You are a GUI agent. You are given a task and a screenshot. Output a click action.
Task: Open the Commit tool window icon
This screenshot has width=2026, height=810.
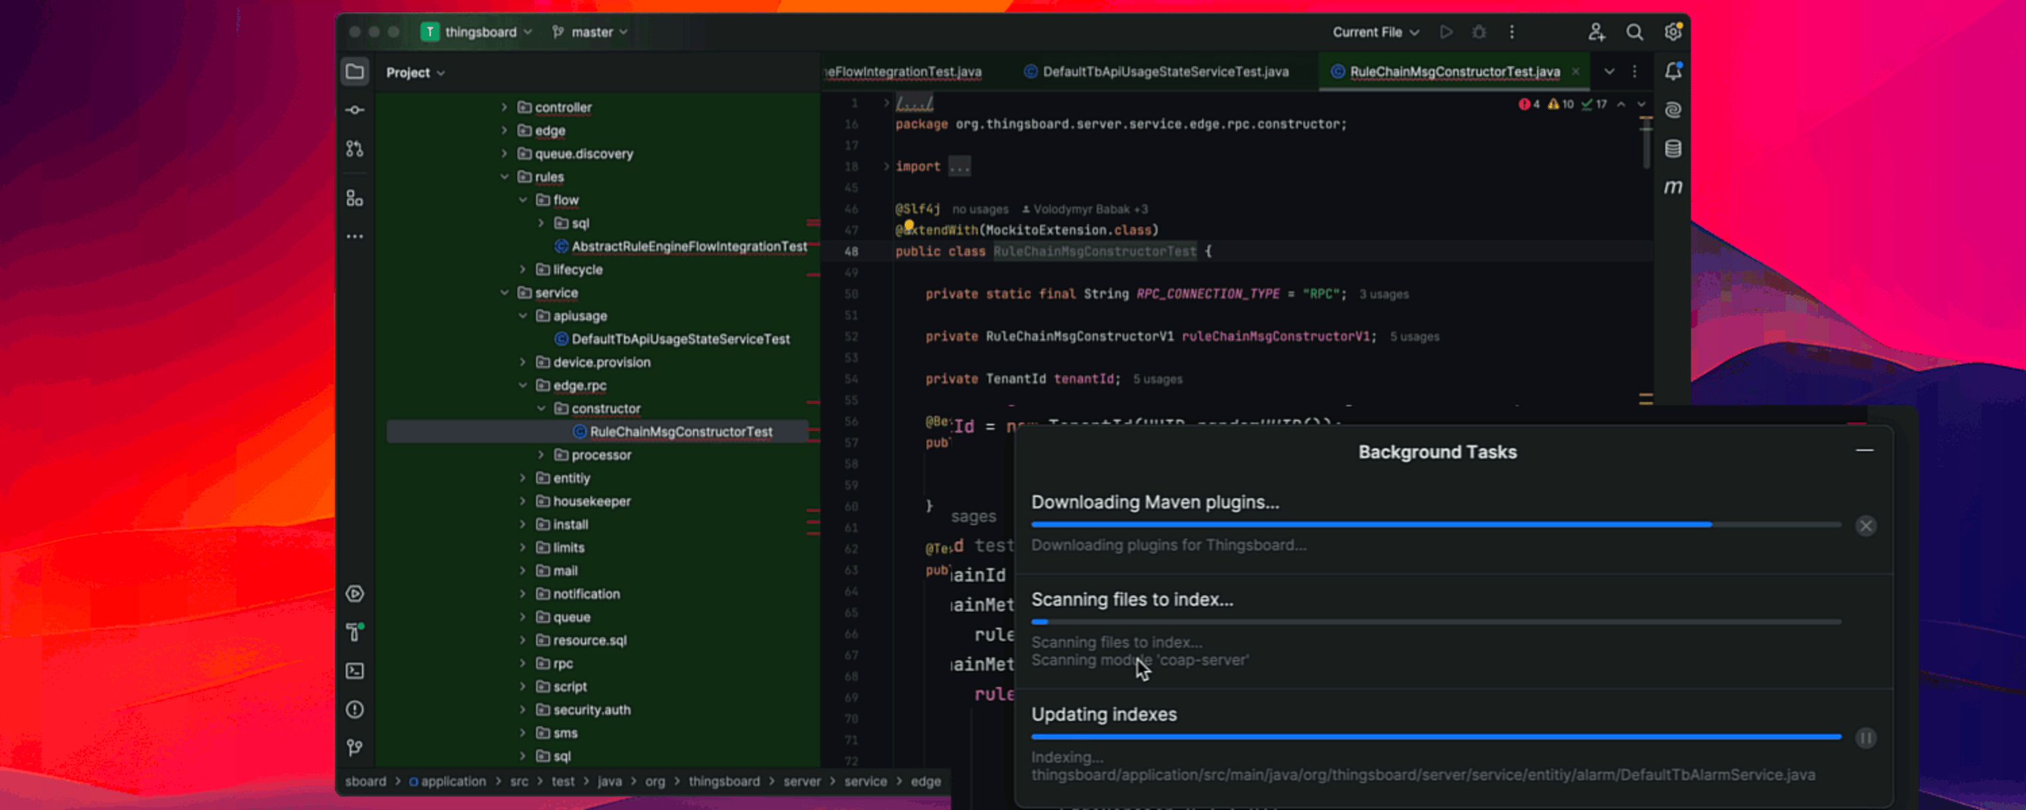click(355, 110)
